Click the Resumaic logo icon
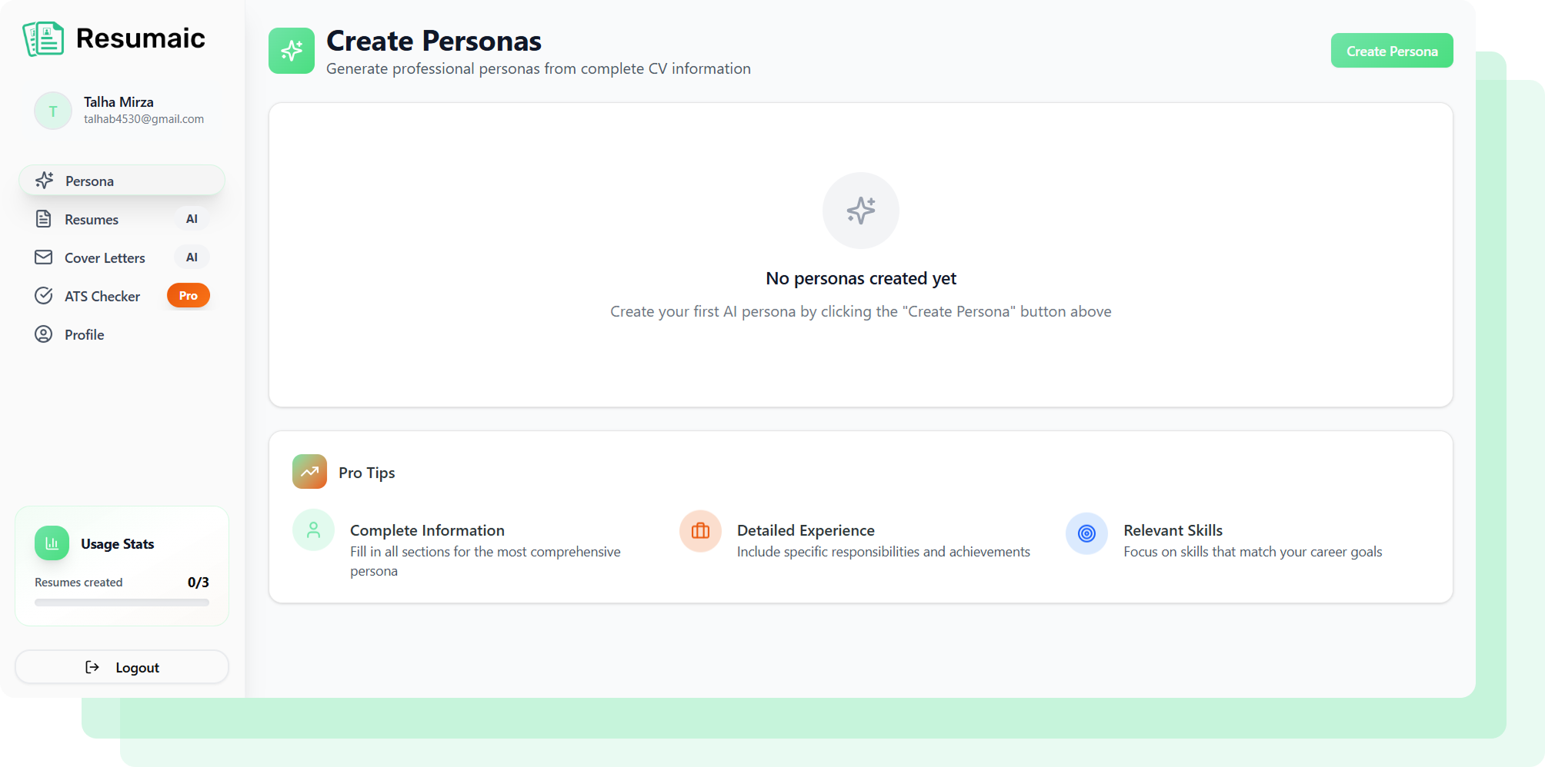1545x767 pixels. pos(43,38)
